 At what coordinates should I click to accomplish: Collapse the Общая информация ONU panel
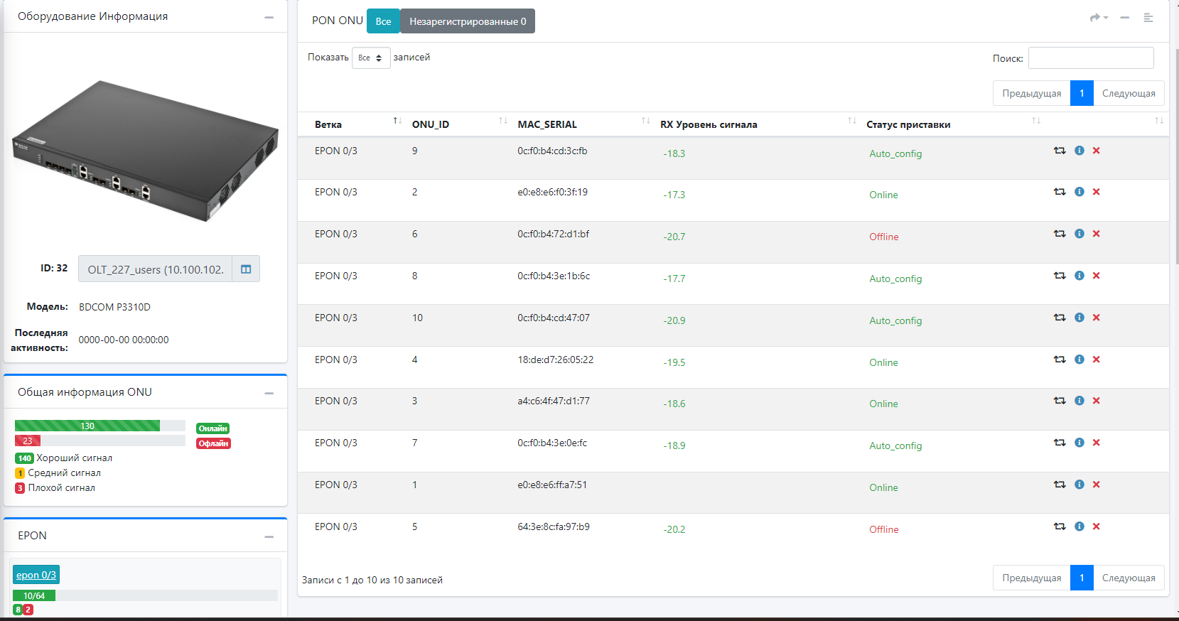tap(269, 393)
